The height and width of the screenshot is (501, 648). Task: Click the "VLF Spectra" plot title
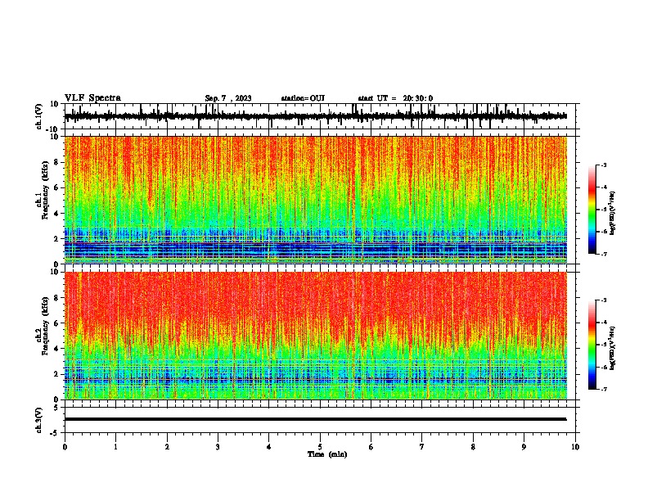[92, 98]
